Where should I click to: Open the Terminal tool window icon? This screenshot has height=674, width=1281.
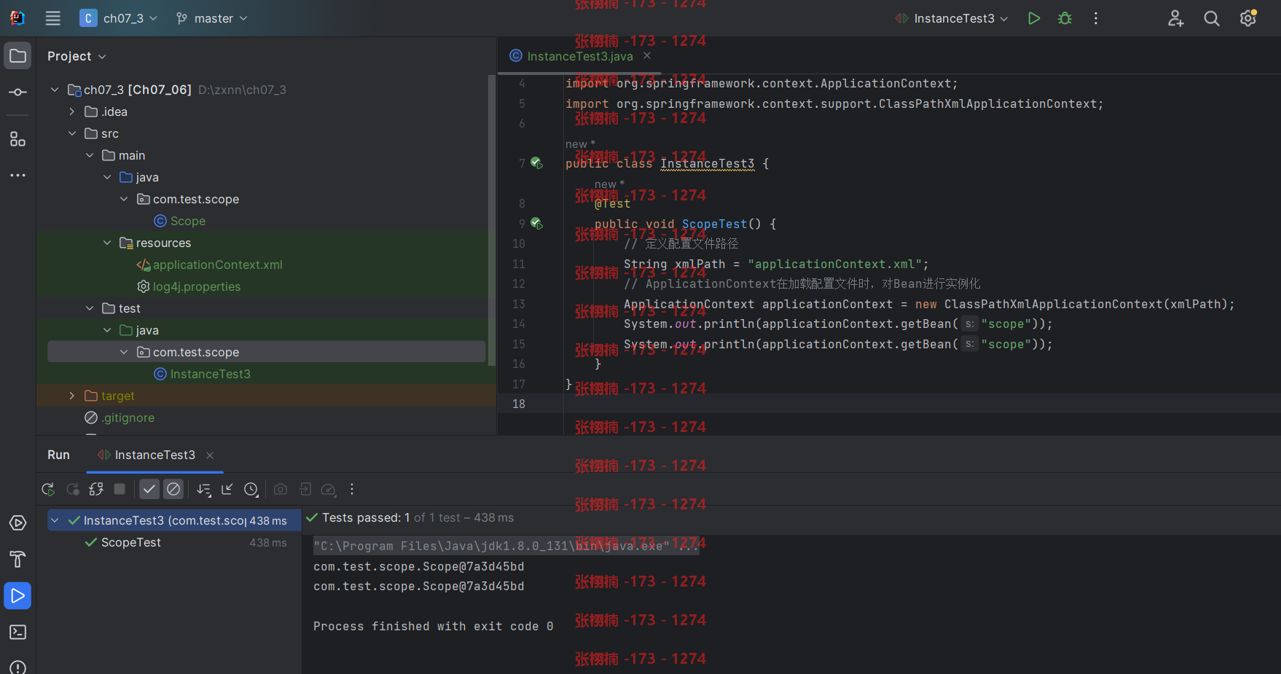(x=17, y=632)
